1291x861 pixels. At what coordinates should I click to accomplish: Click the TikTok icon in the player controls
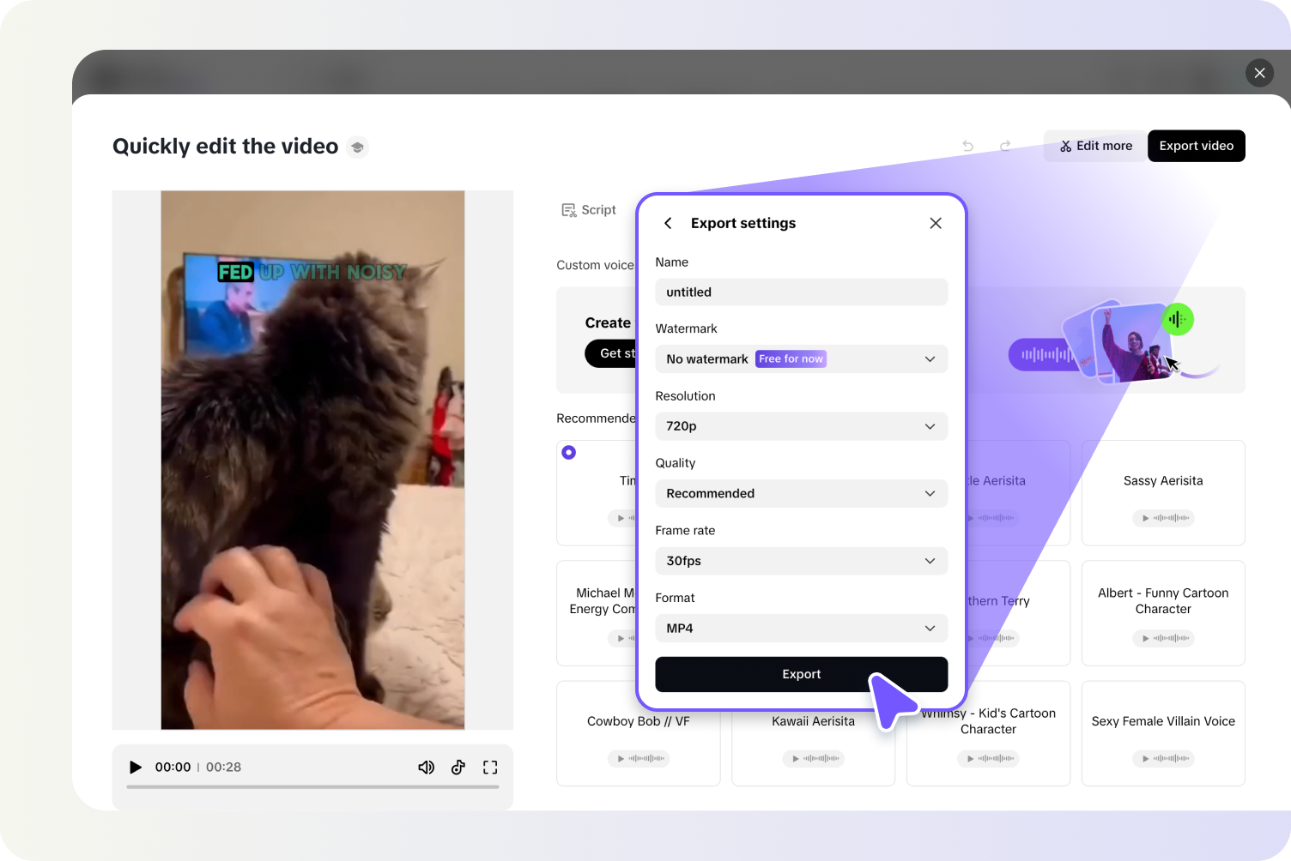click(458, 767)
